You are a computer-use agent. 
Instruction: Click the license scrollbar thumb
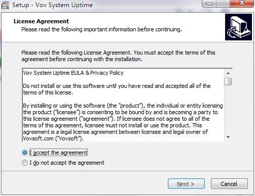click(228, 82)
